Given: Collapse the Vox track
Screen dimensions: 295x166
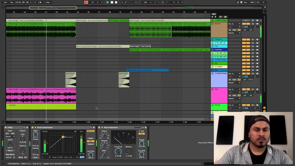Looking at the screenshot, I should 212,89.
